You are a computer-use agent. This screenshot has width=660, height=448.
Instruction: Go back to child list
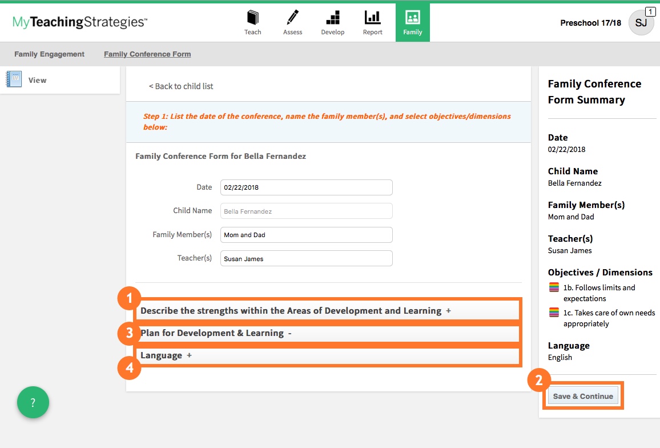181,86
